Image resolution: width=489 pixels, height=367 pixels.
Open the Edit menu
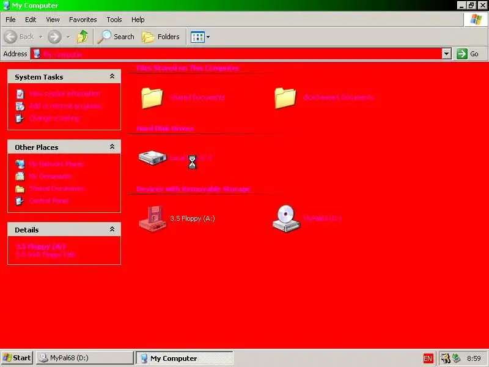(31, 20)
